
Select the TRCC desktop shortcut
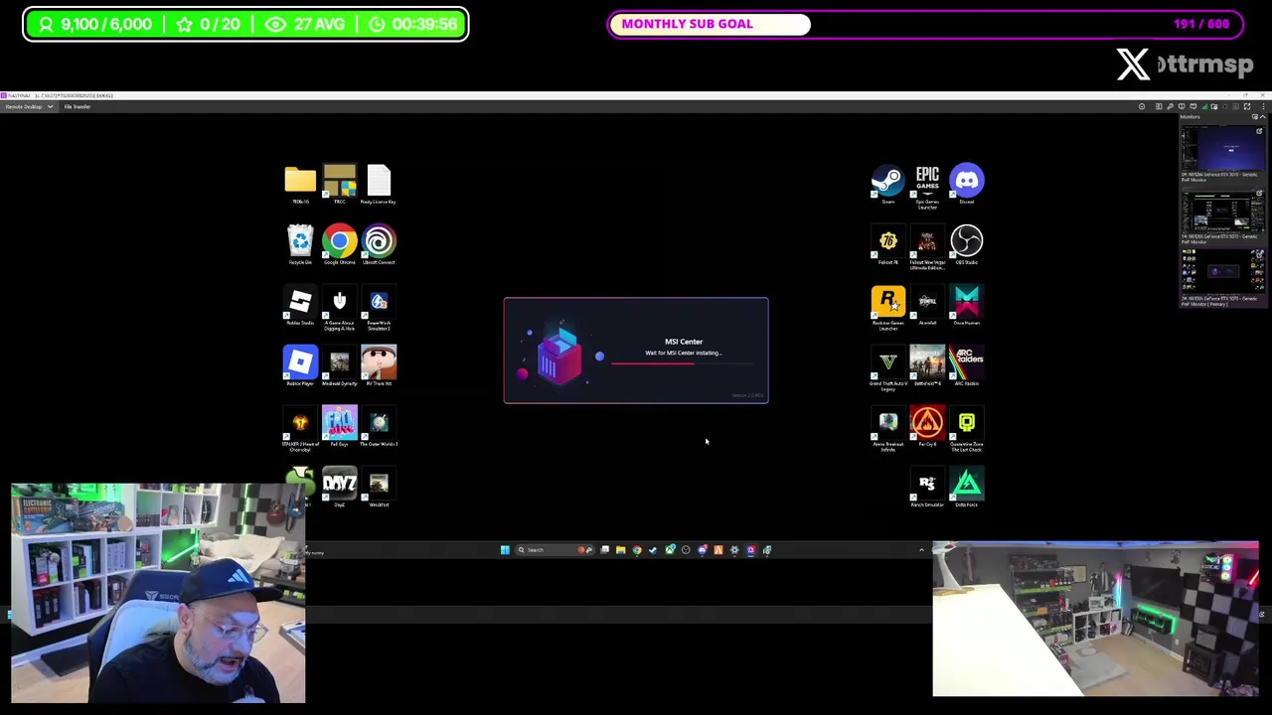339,185
